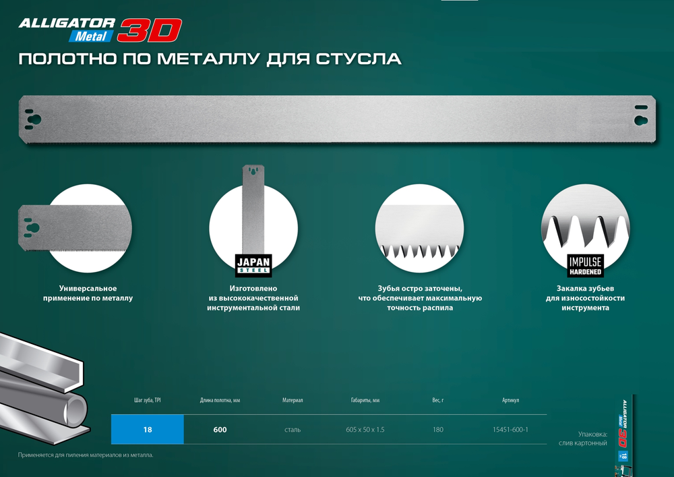The width and height of the screenshot is (674, 477).
Task: Click the product packaging image
Action: click(x=627, y=434)
